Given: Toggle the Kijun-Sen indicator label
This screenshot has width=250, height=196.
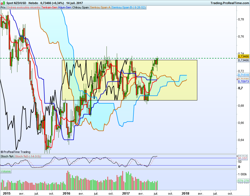Looking at the screenshot, I should click(65, 8).
